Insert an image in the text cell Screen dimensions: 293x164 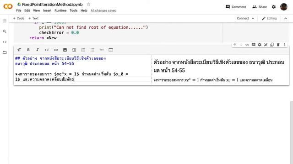point(65,50)
